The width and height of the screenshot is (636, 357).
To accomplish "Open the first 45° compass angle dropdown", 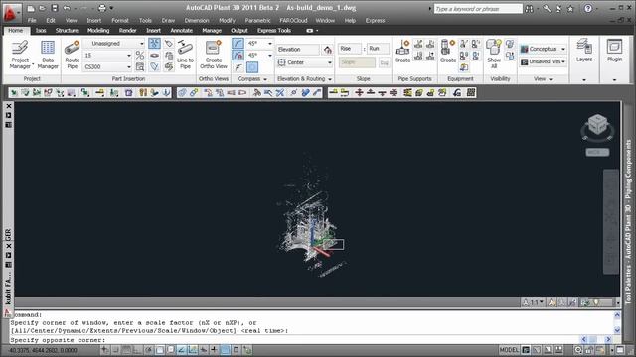I will coord(259,43).
